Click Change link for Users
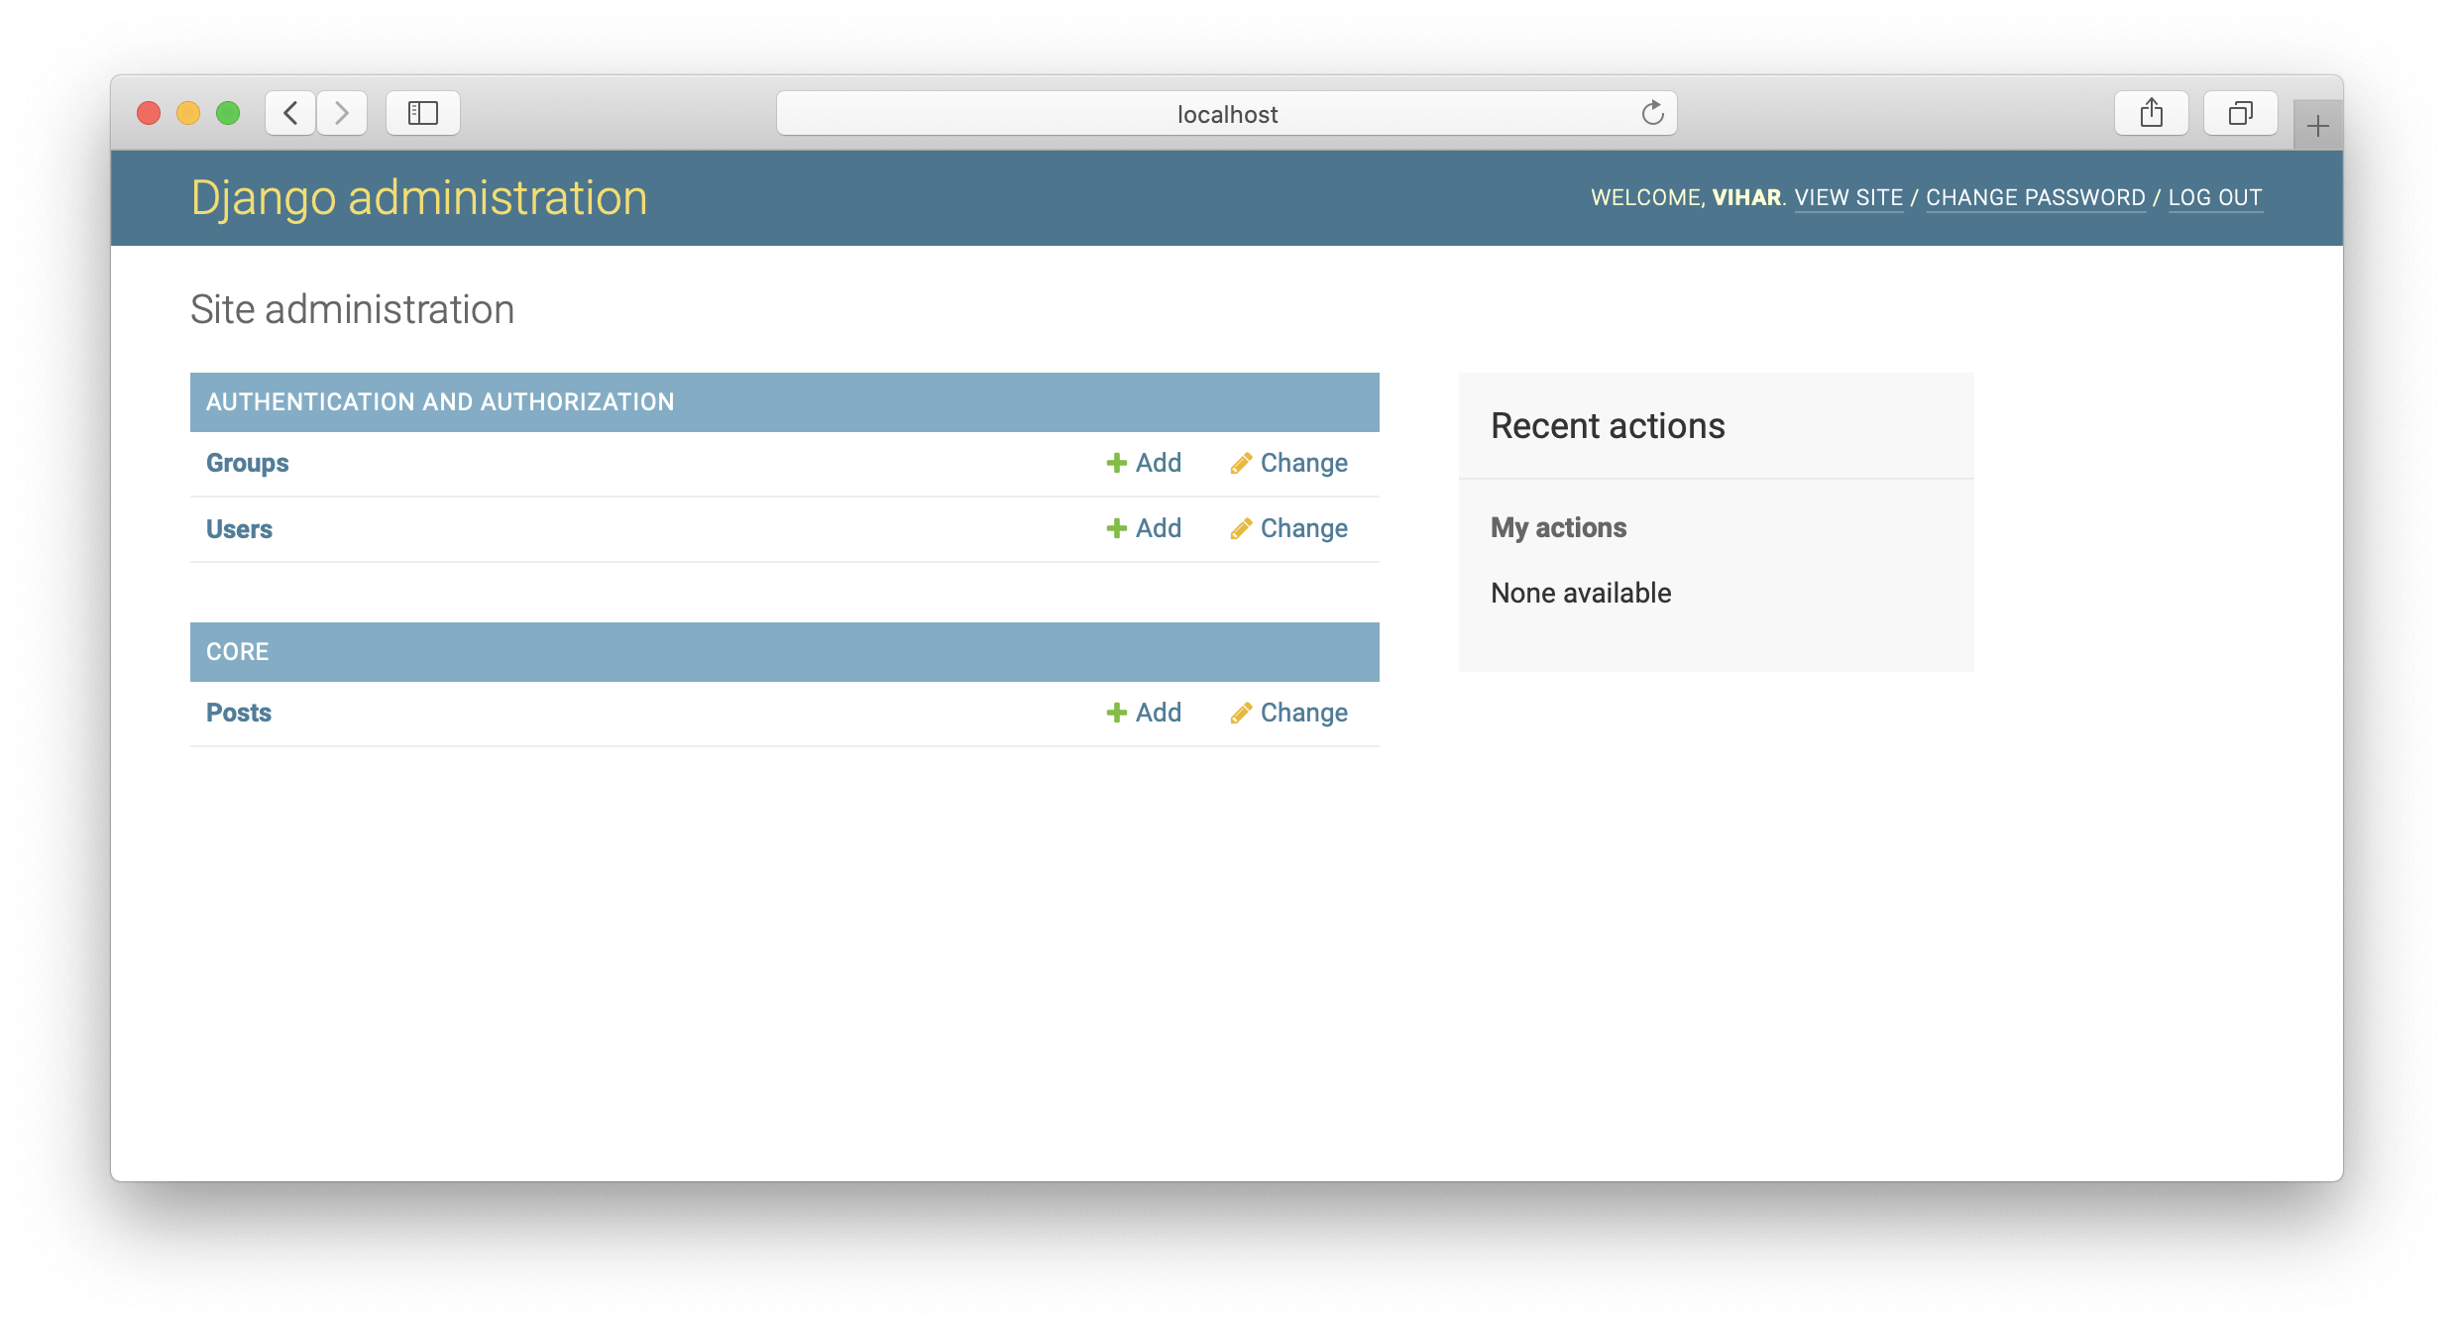The width and height of the screenshot is (2454, 1328). [1289, 528]
